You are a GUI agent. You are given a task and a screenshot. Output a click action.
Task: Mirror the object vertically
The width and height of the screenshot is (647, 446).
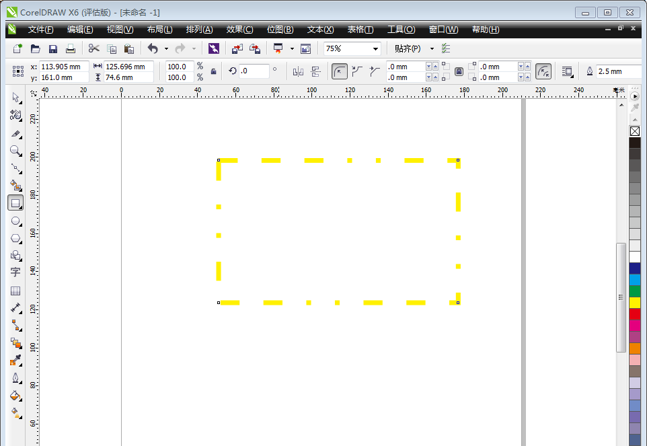316,71
